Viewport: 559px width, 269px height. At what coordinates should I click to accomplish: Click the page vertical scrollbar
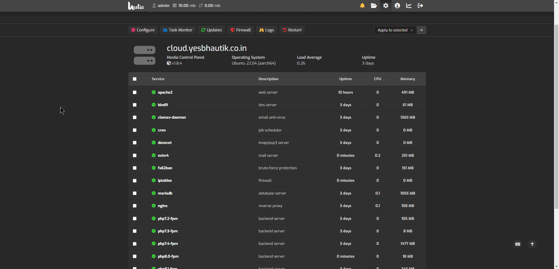pos(556,116)
